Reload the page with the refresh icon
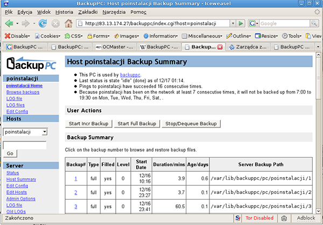This screenshot has width=323, height=225. pyautogui.click(x=43, y=24)
